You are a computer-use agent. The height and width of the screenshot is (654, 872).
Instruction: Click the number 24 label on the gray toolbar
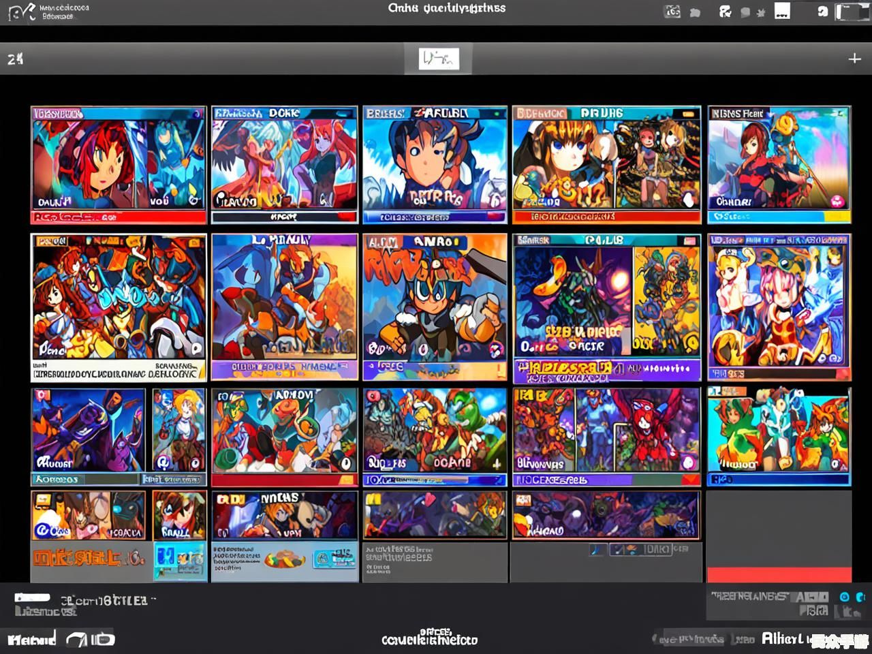point(15,59)
